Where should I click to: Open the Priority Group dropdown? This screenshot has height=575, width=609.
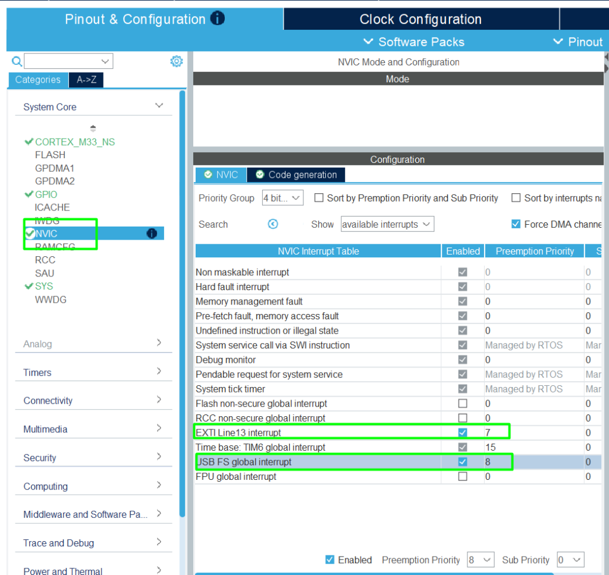click(282, 198)
